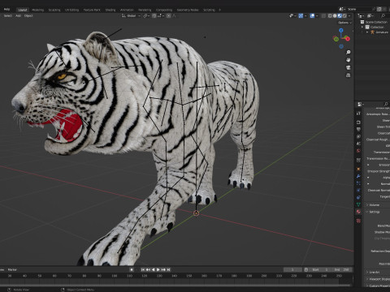Switch to the Modeling workspace tab
Image resolution: width=390 pixels, height=292 pixels.
[x=38, y=10]
